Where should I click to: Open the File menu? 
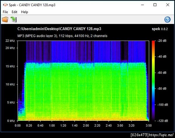click(x=5, y=12)
